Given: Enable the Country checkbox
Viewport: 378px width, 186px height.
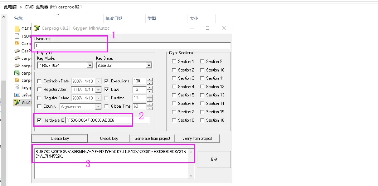Looking at the screenshot, I should point(39,106).
